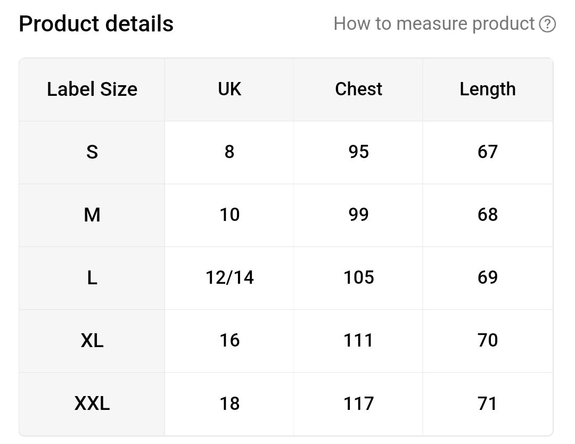Select the L size row label

(92, 278)
